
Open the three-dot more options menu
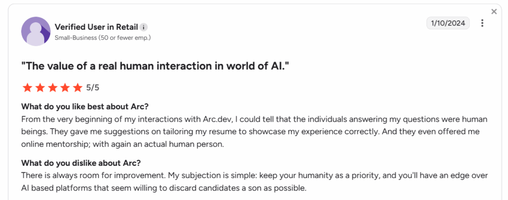click(482, 23)
